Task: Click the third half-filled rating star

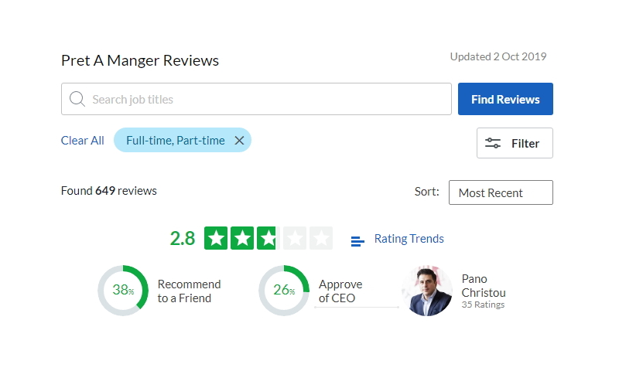Action: [x=268, y=238]
